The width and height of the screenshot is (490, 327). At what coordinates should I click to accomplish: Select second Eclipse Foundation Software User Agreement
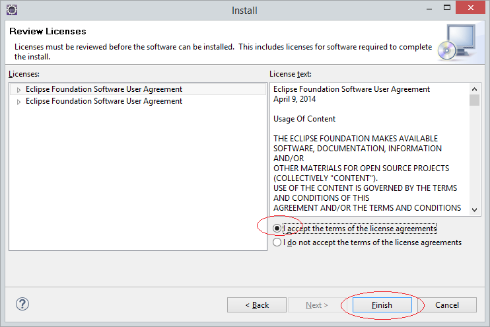[104, 101]
